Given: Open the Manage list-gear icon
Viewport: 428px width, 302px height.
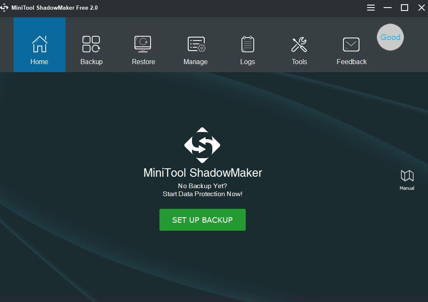Looking at the screenshot, I should pyautogui.click(x=196, y=44).
